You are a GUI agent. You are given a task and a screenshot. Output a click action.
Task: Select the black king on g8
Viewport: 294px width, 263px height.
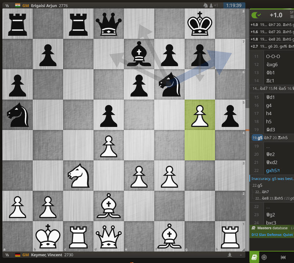tap(200, 24)
